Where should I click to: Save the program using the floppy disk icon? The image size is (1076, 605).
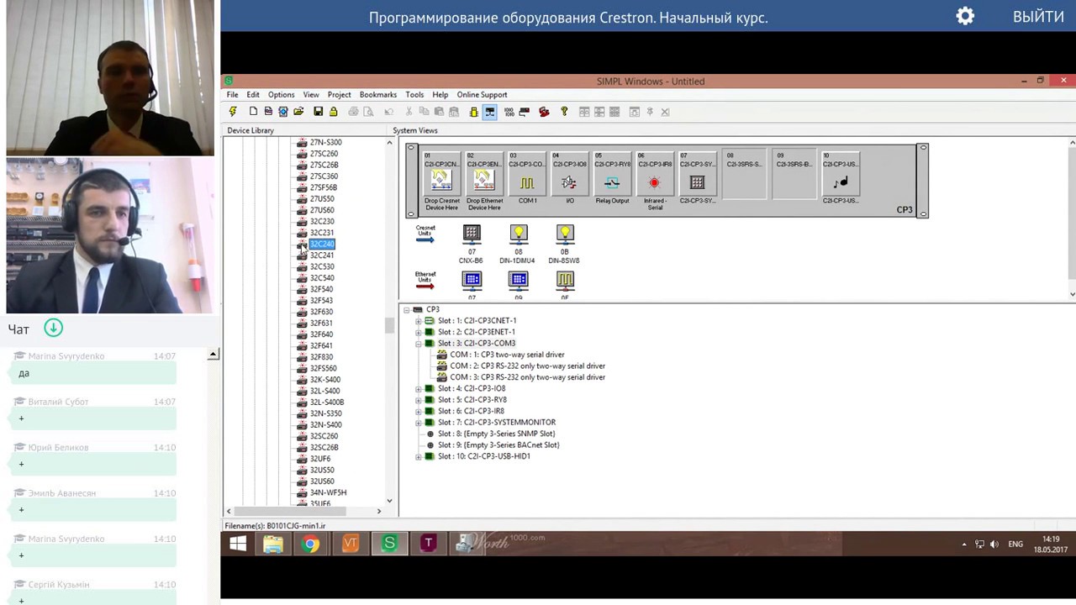(x=318, y=112)
